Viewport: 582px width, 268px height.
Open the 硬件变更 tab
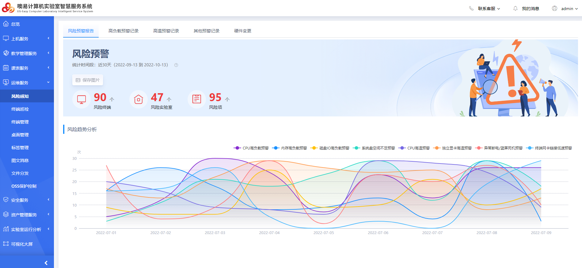click(x=242, y=31)
